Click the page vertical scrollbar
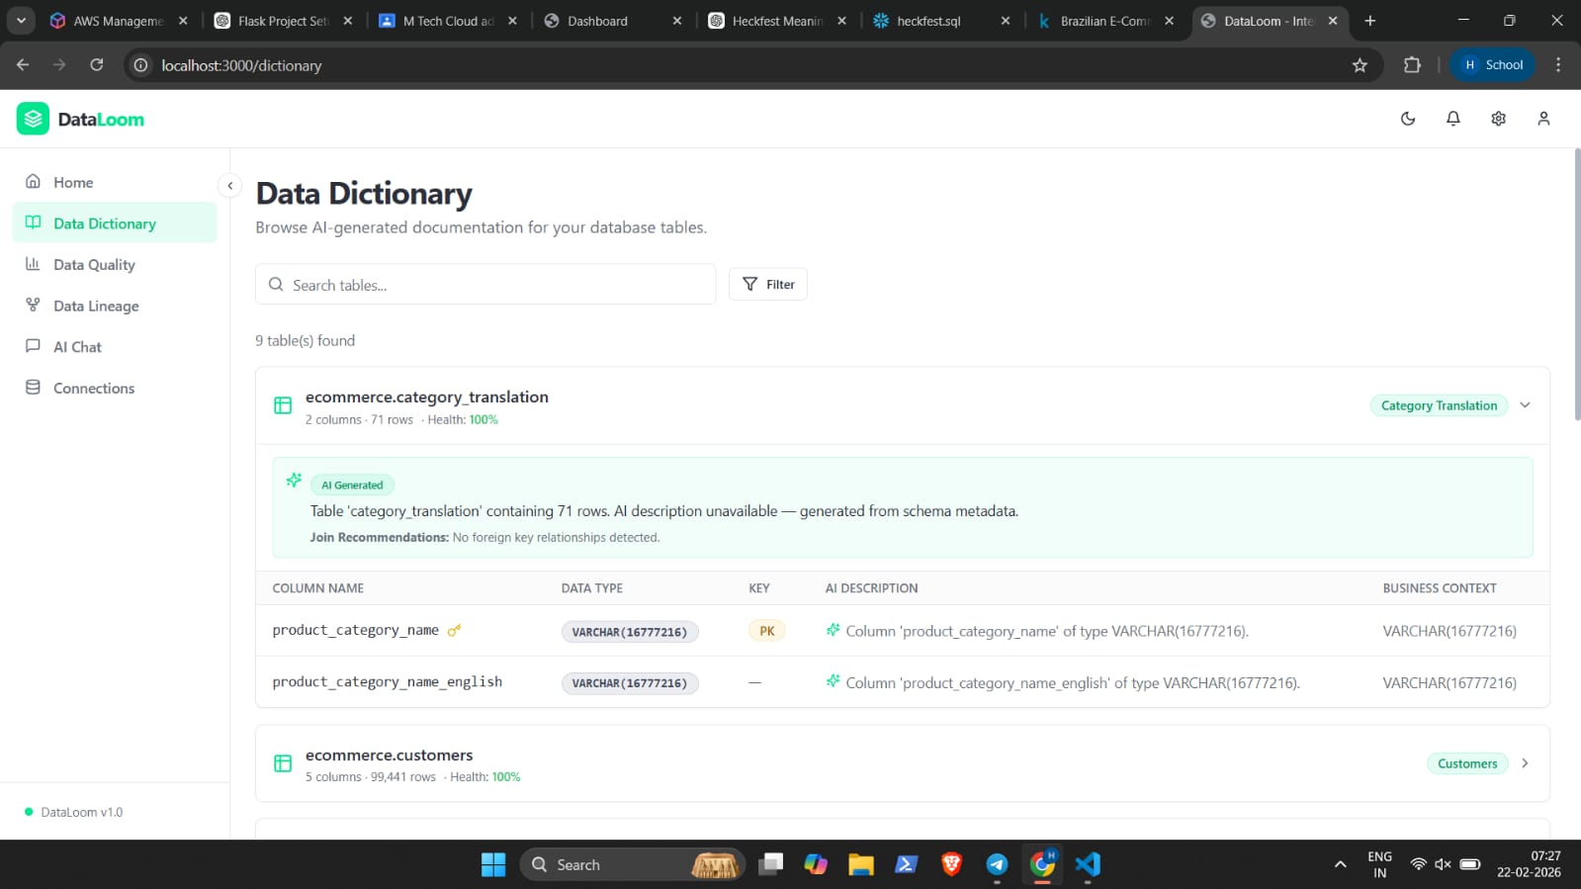Image resolution: width=1581 pixels, height=889 pixels. pos(1576,285)
